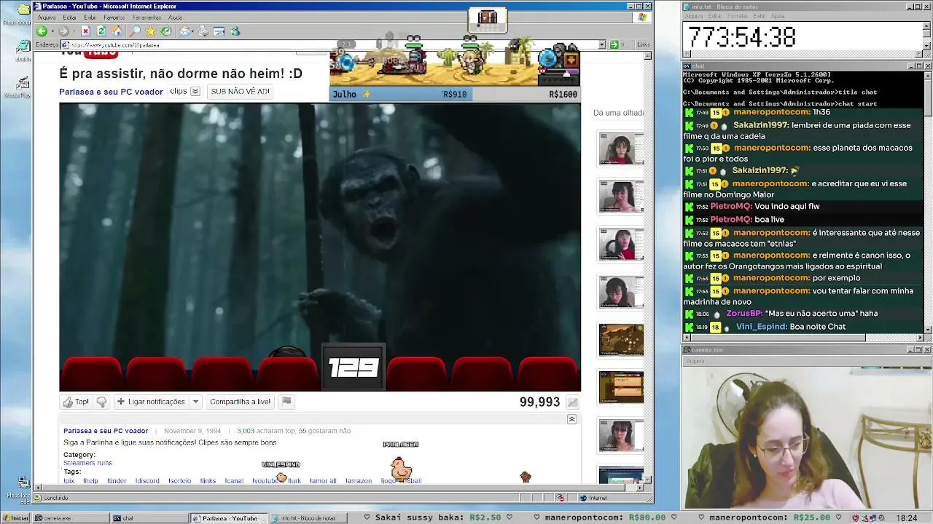The image size is (933, 524).
Task: Open the Messenger icon in the toolbar
Action: (x=235, y=31)
